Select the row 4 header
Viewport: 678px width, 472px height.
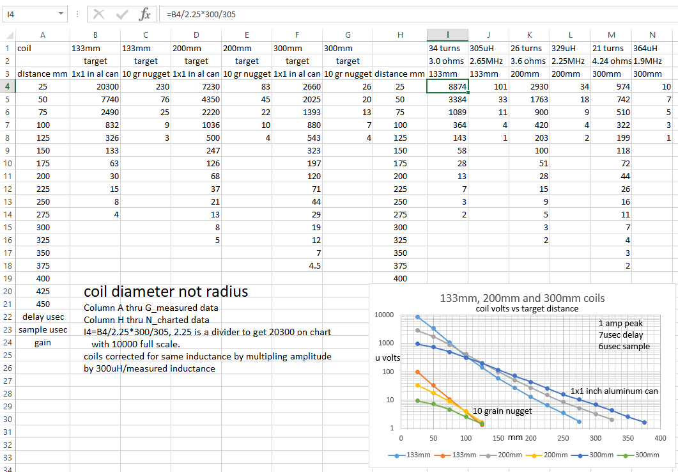[x=8, y=86]
